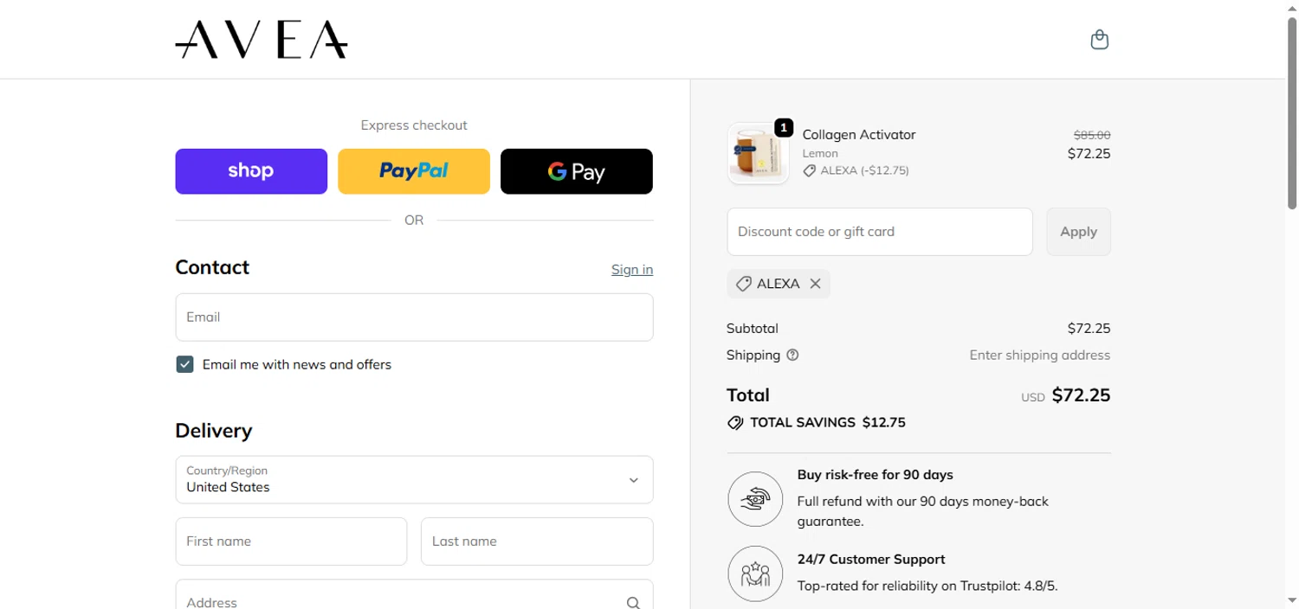Click the Contact section heading
The width and height of the screenshot is (1299, 609).
tap(212, 267)
